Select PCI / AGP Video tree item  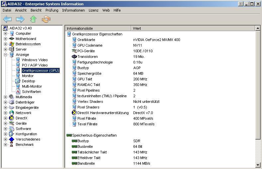pos(35,65)
